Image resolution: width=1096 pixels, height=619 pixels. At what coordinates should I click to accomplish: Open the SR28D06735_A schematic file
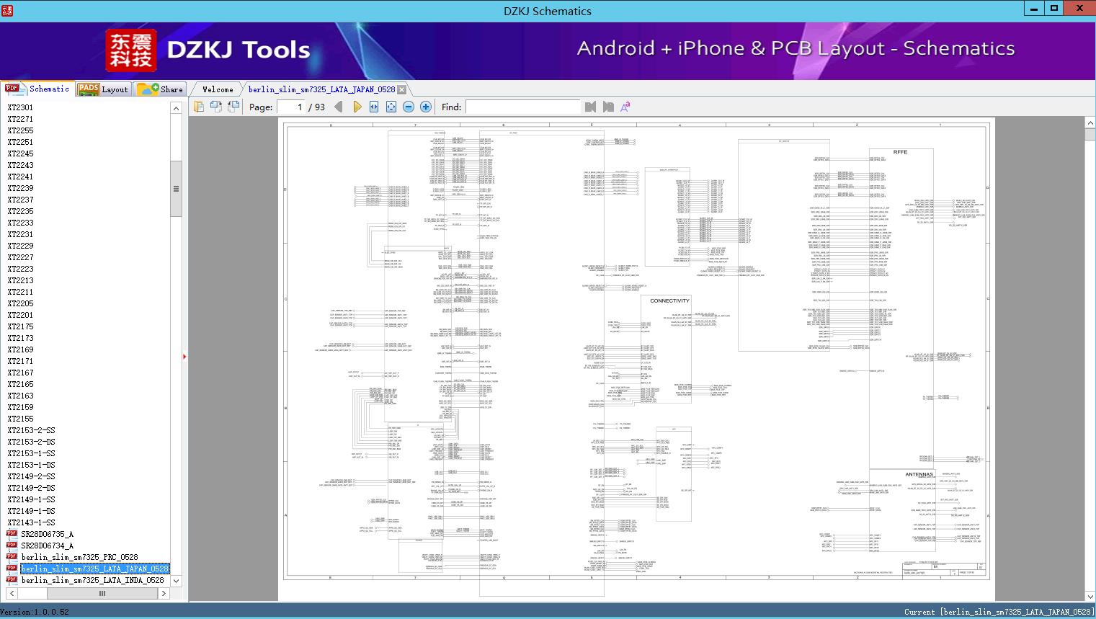47,534
